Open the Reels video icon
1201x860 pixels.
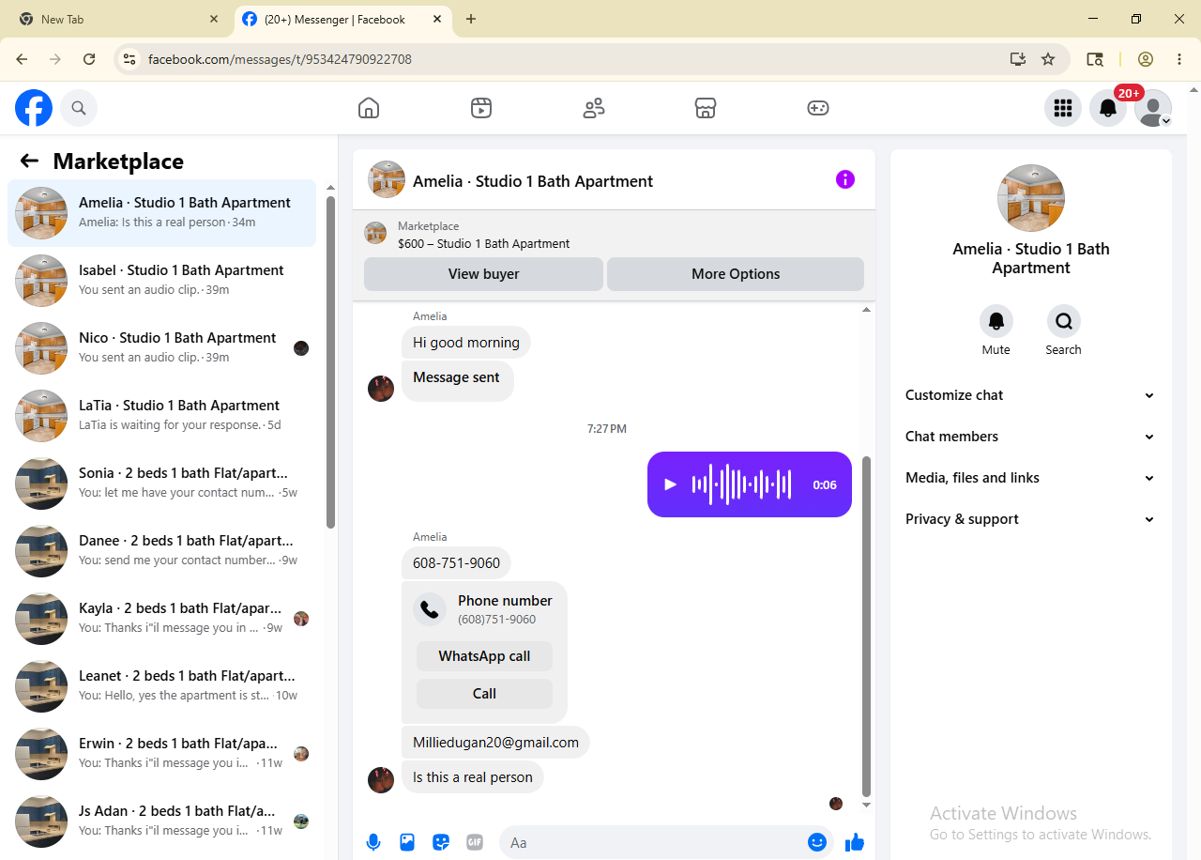coord(481,108)
